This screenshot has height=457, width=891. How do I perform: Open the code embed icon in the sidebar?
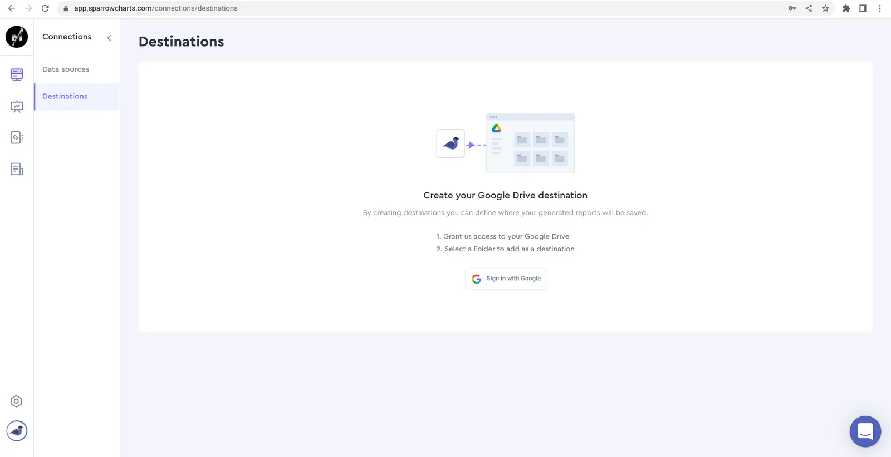(x=17, y=137)
